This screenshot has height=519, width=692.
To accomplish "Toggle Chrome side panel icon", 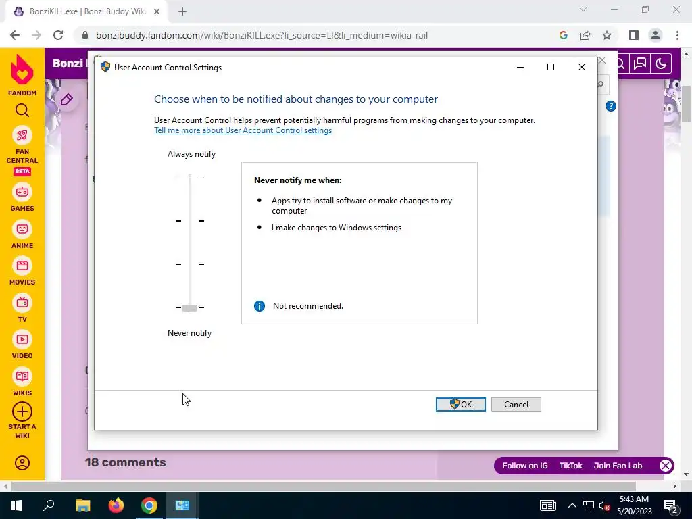I will pos(634,35).
